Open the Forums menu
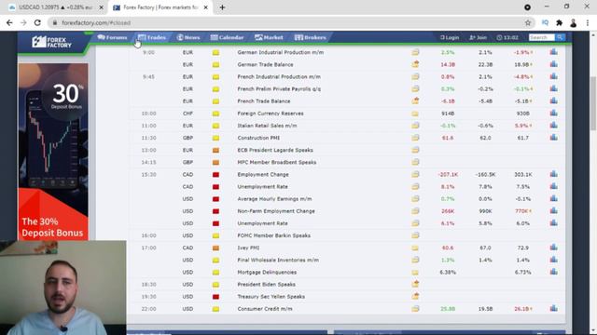 pyautogui.click(x=112, y=37)
